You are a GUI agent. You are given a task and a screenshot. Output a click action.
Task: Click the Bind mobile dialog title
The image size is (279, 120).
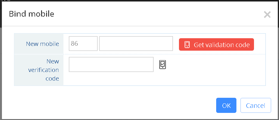coord(32,14)
